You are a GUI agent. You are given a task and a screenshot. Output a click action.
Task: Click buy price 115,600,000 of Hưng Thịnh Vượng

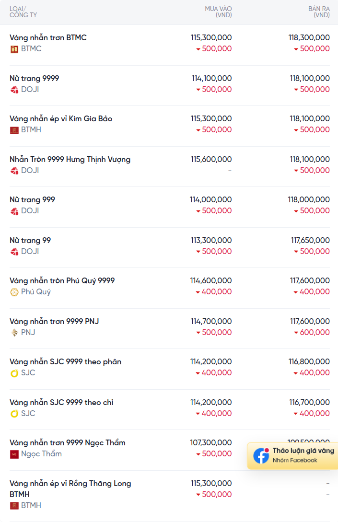[x=211, y=159]
